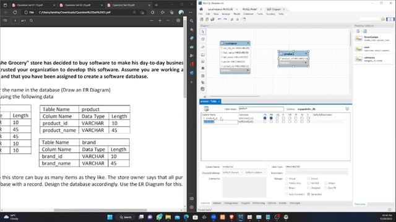The image size is (396, 222).
Task: Select the eraser tool in diagram toolbar
Action: coord(203,47)
